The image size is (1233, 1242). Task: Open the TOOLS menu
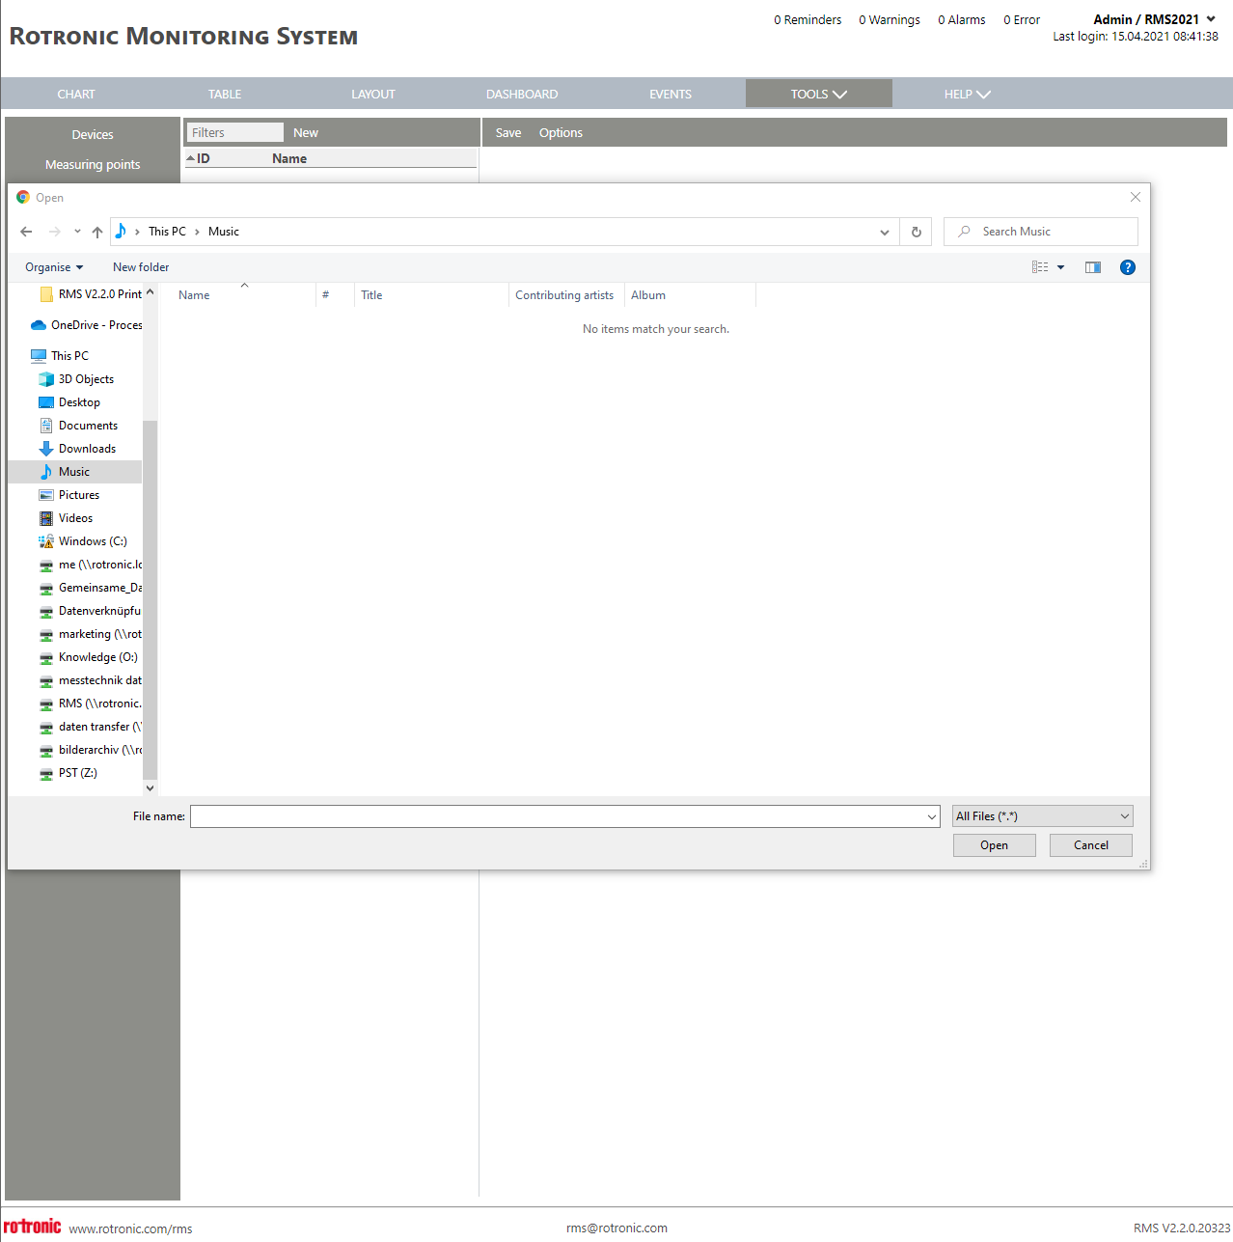pyautogui.click(x=819, y=94)
